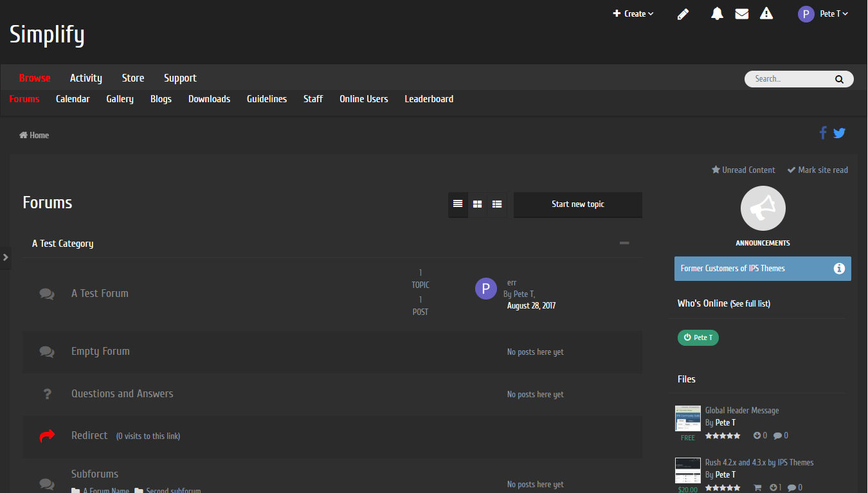
Task: Click Start new topic button
Action: pos(578,204)
